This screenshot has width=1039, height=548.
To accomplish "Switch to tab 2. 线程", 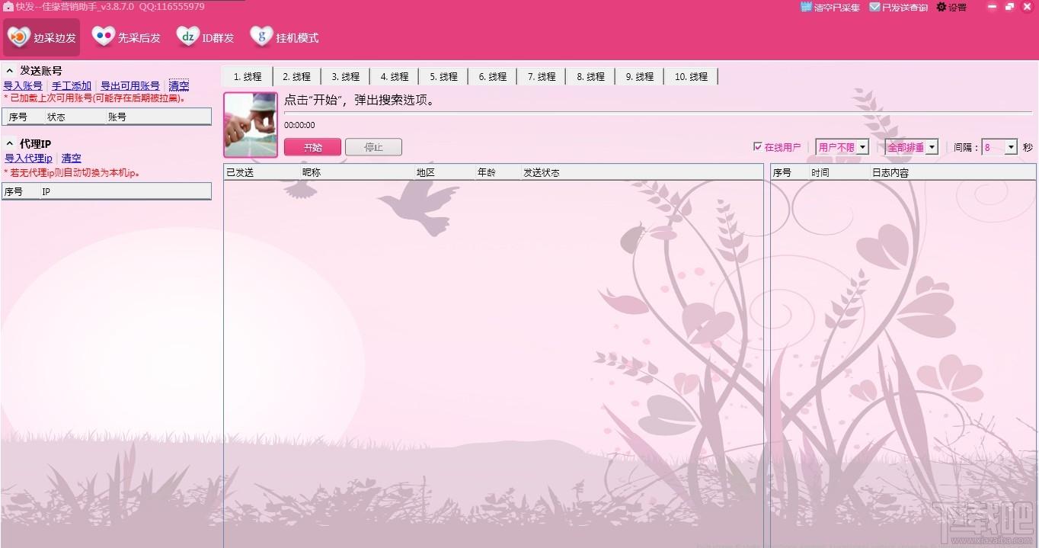I will click(296, 76).
